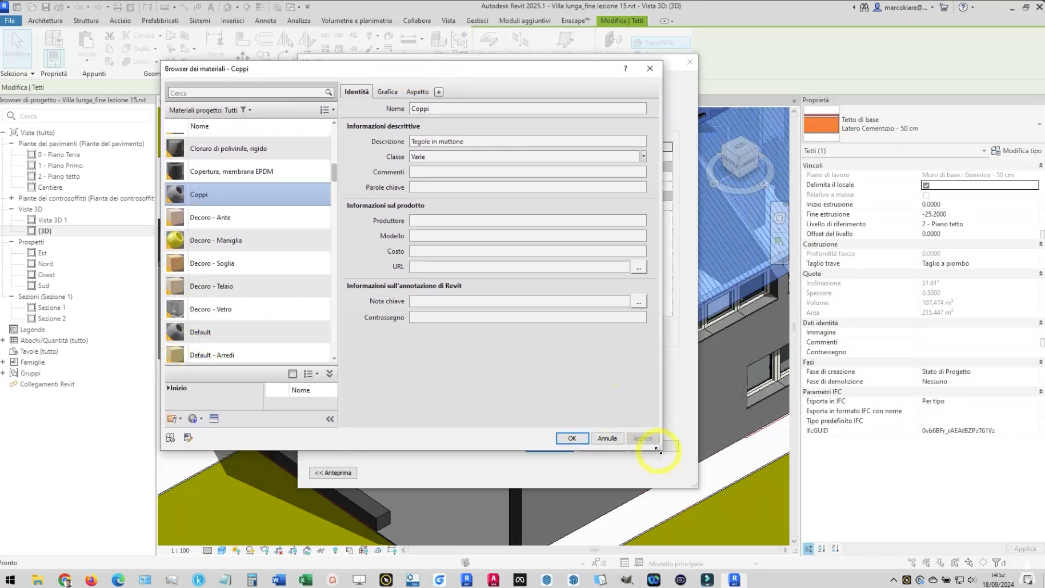
Task: Open the material library folder icon
Action: click(x=172, y=419)
